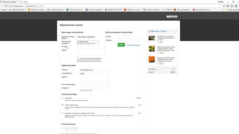Viewport: 239px width, 134px height.
Task: Click the Campanula punctata product thumbnail
Action: (152, 38)
